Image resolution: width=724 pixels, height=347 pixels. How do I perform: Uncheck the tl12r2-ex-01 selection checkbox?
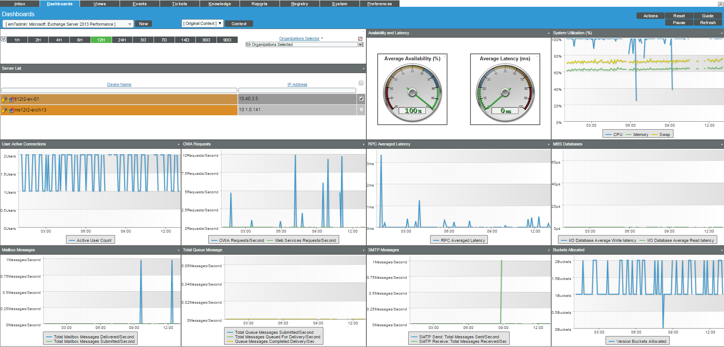(361, 99)
